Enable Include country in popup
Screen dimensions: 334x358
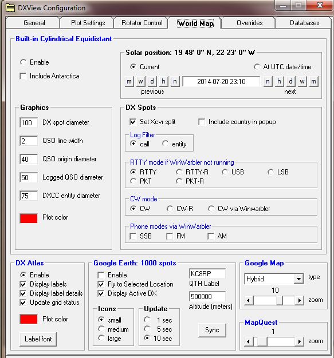202,122
